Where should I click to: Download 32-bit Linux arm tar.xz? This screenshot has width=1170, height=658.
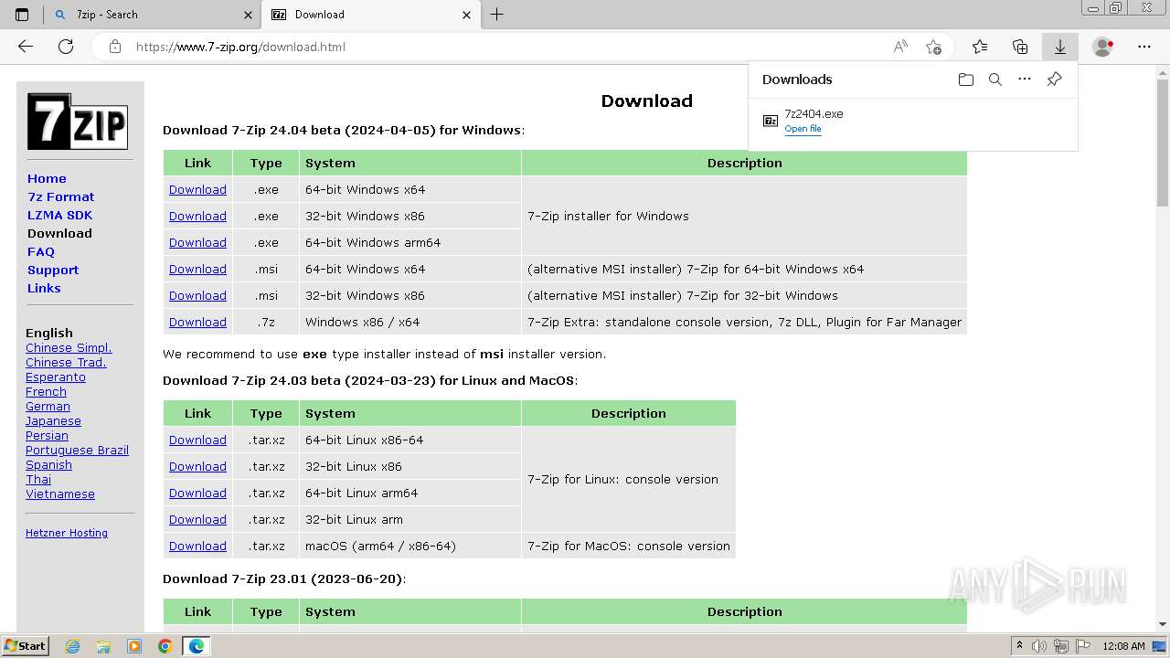pos(197,519)
